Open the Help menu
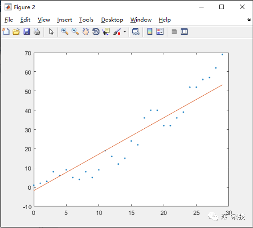Screen dimensions: 253x228 point(165,20)
